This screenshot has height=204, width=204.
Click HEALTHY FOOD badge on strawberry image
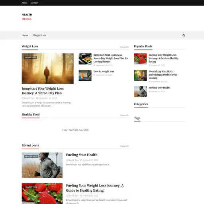click(31, 187)
